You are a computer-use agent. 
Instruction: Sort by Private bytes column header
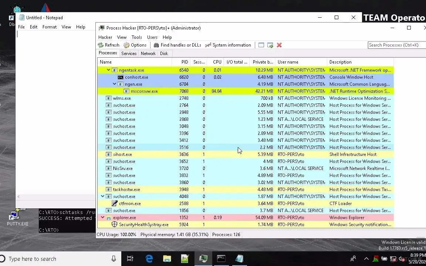click(263, 62)
